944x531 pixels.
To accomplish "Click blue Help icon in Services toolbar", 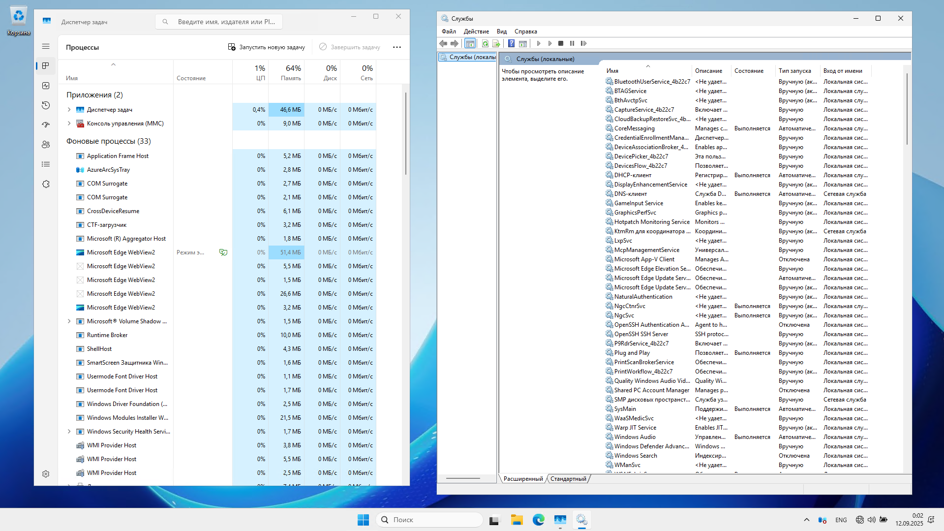I will coord(511,43).
